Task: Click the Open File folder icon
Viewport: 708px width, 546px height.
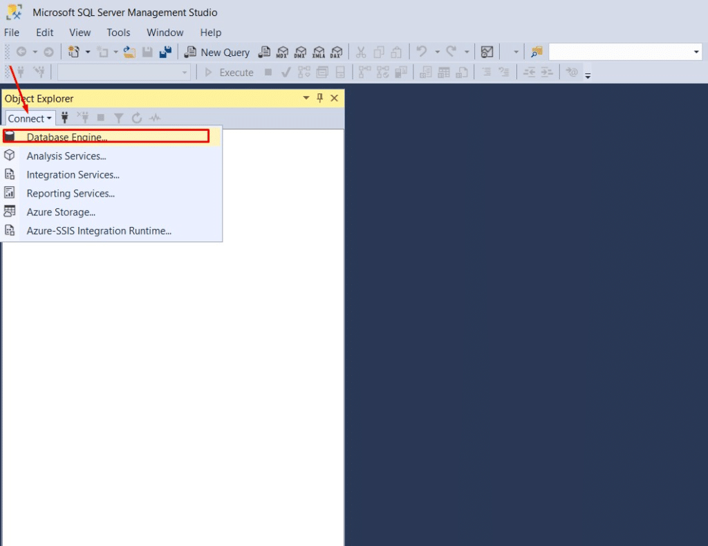Action: pyautogui.click(x=129, y=53)
